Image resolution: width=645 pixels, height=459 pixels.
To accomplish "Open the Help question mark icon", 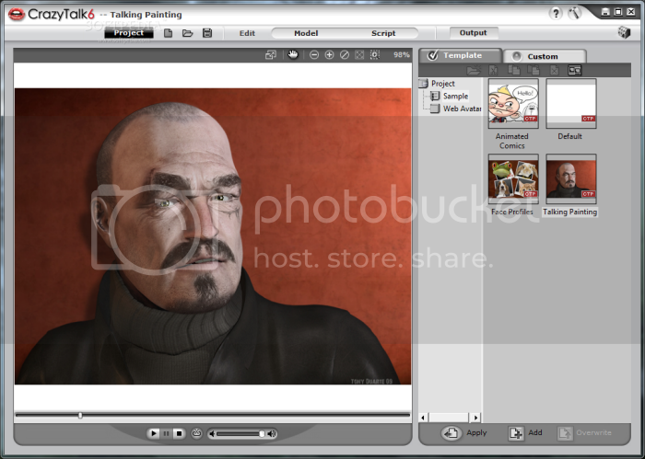I will pos(557,14).
